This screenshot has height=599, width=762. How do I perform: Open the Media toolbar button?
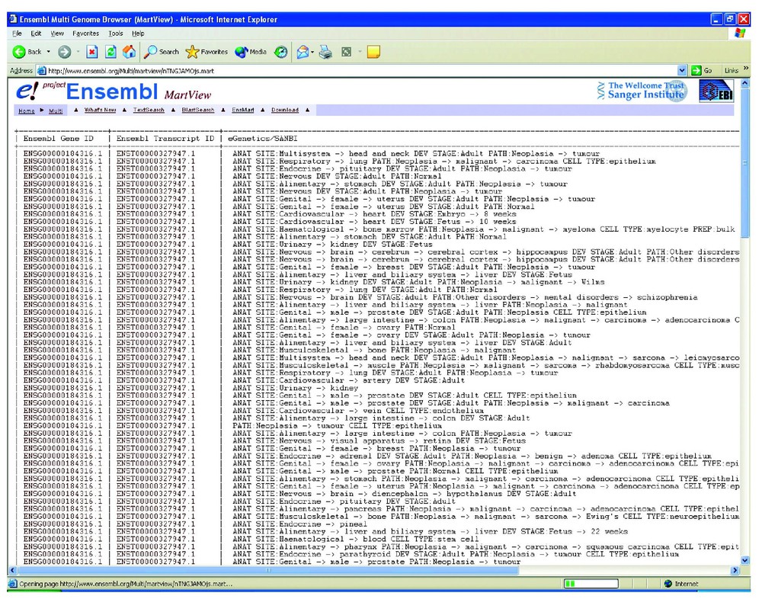coord(251,52)
